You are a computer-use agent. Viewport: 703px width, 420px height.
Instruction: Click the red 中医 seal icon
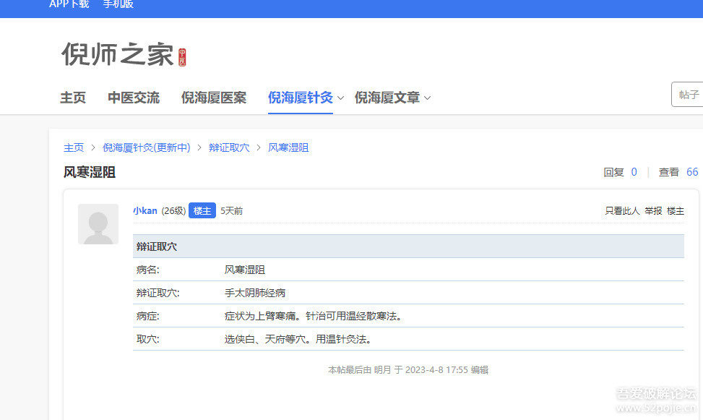click(x=182, y=57)
